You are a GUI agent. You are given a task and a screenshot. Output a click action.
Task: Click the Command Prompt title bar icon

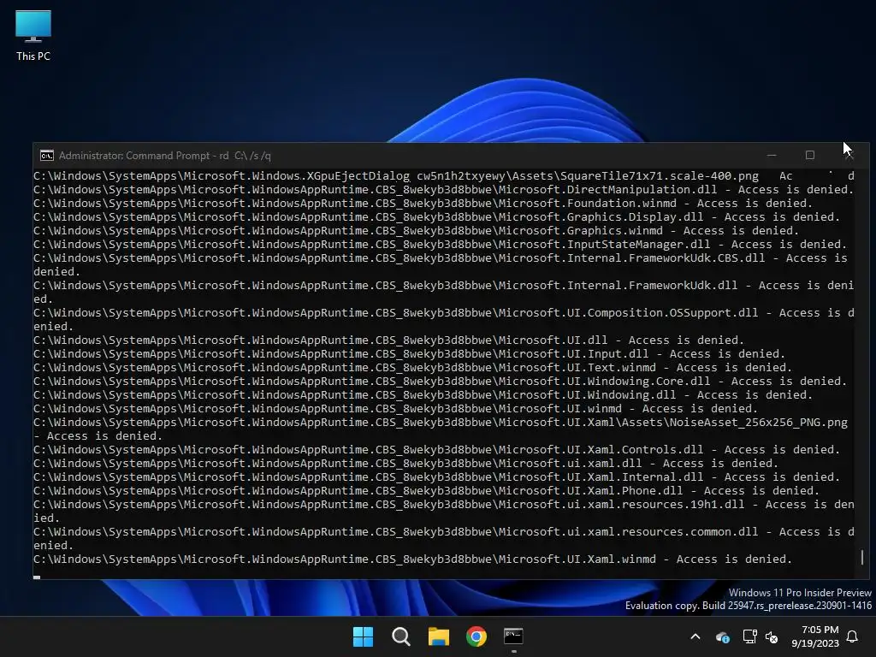[47, 156]
